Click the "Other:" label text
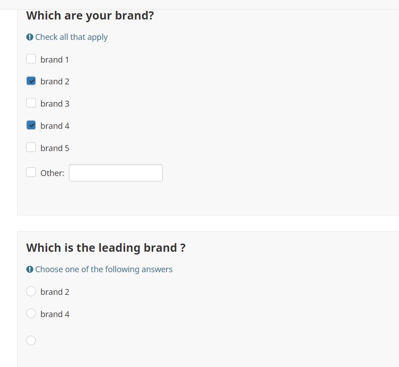The image size is (399, 367). coord(52,173)
